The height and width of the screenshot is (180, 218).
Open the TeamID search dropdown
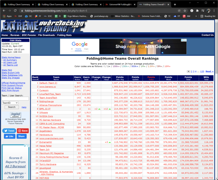click(x=10, y=103)
